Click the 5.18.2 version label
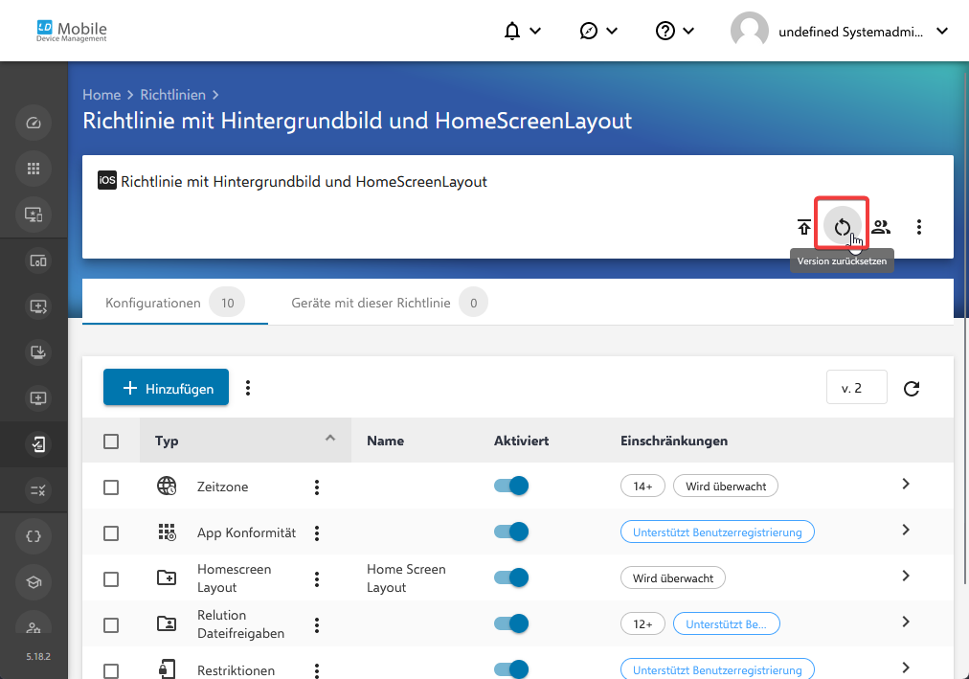This screenshot has height=679, width=969. click(37, 657)
